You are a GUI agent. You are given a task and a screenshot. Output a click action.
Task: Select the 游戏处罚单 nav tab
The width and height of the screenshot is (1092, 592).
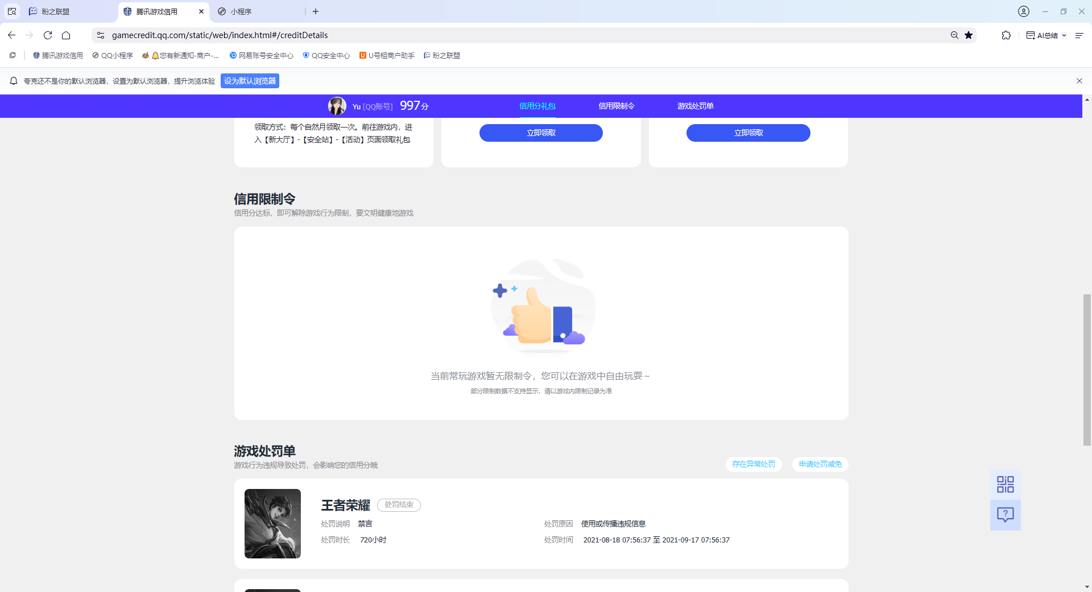click(695, 106)
